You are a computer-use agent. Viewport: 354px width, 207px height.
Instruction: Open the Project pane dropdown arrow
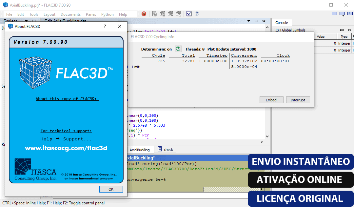click(x=26, y=21)
